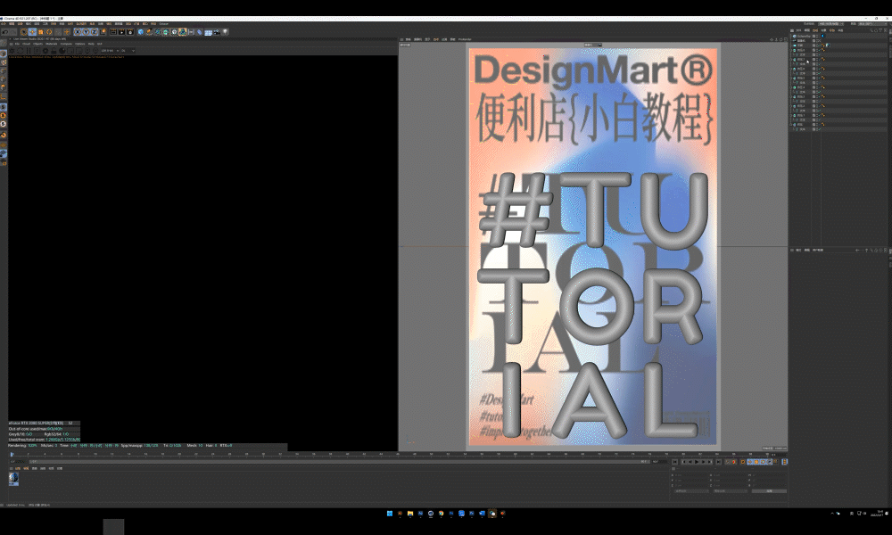
Task: Open the object space dropdown in coordinates panel
Action: click(x=692, y=491)
